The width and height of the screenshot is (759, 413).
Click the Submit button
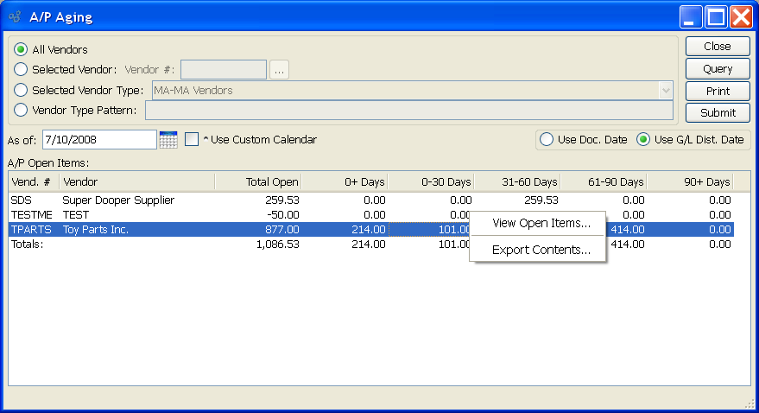point(718,112)
